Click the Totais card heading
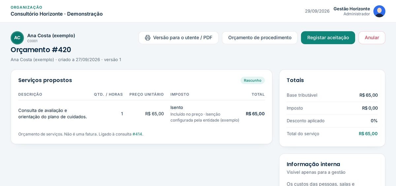Screen dimensions: 396x186 pyautogui.click(x=295, y=80)
